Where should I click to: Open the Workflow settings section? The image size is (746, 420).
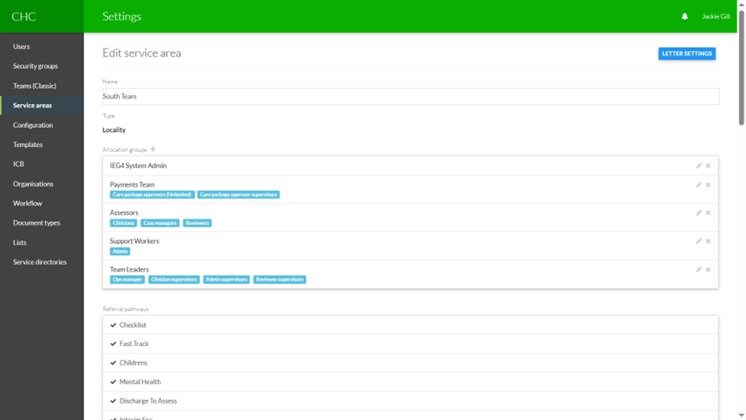click(x=28, y=203)
